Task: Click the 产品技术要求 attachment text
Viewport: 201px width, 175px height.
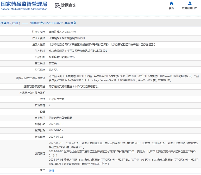Action: point(56,99)
